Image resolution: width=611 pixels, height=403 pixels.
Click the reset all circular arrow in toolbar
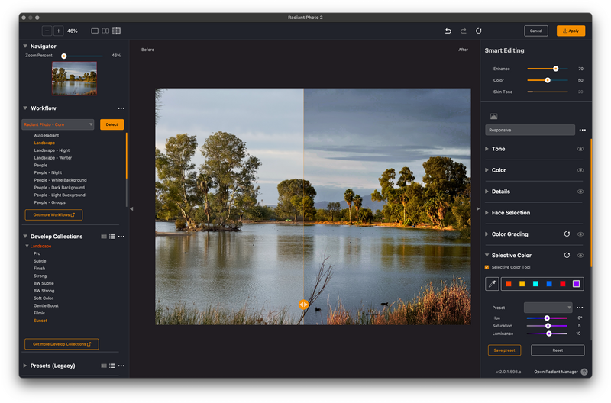(x=479, y=31)
